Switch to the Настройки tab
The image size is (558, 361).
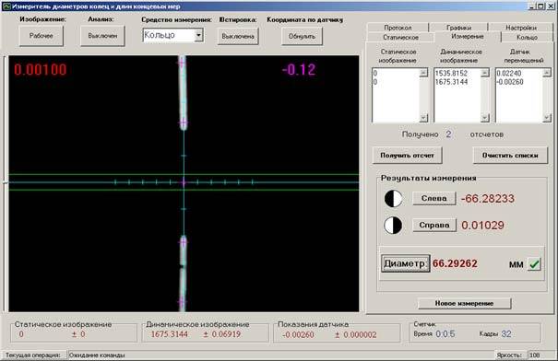point(521,28)
